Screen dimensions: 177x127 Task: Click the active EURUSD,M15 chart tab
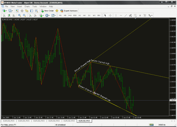point(84,121)
